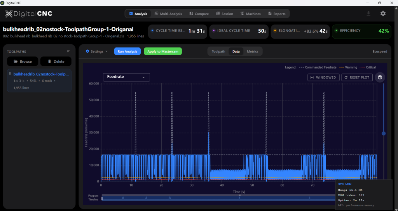
Task: Click the Cycle Time Estimate card
Action: 178,32
